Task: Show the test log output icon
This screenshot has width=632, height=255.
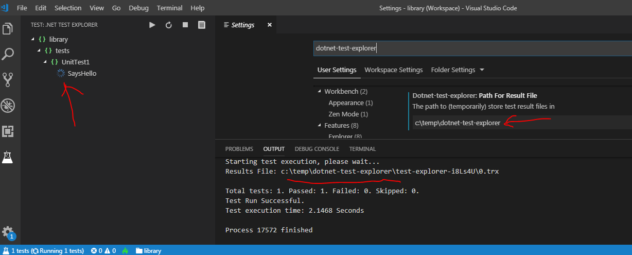Action: click(x=201, y=25)
